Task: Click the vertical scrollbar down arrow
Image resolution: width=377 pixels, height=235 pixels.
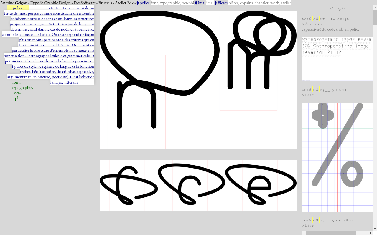Action: pos(375,229)
